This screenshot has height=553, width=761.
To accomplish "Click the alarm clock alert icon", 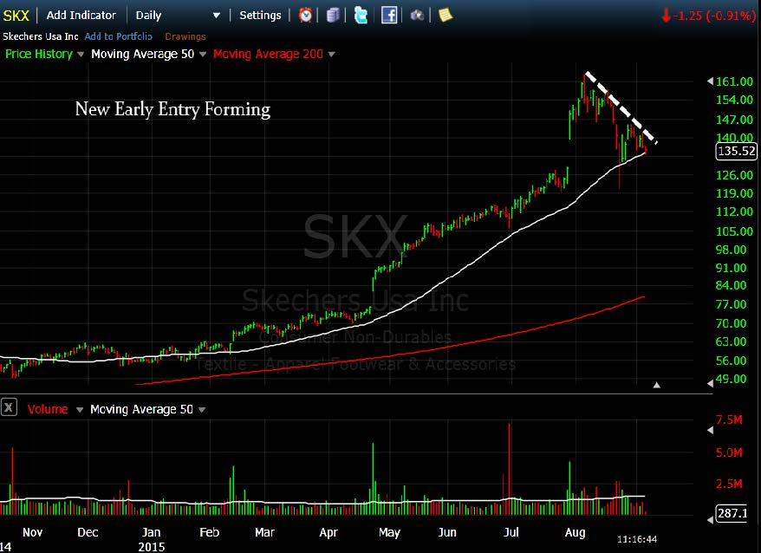I will click(x=305, y=16).
